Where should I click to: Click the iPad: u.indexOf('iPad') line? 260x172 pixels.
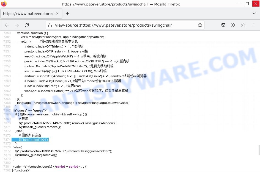(52, 86)
